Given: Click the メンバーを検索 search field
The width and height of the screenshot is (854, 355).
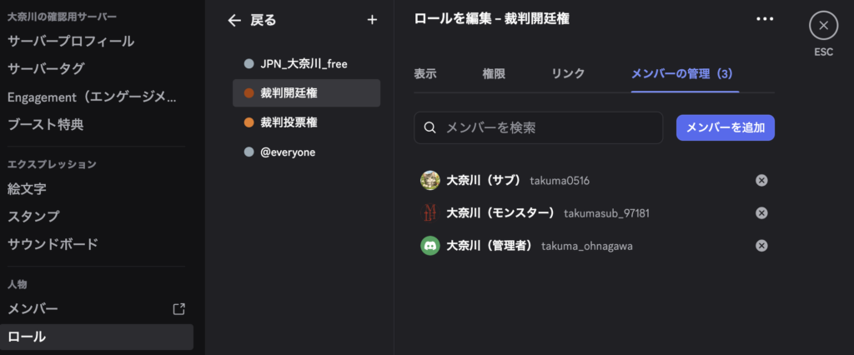Looking at the screenshot, I should click(x=546, y=127).
